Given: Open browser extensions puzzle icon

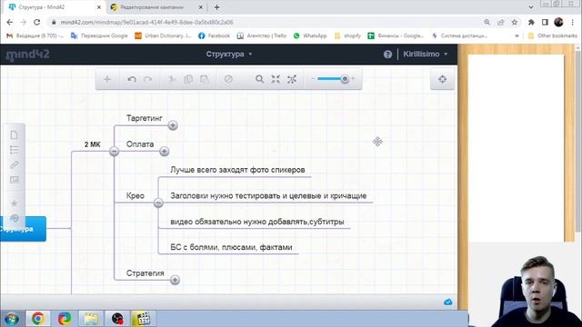Looking at the screenshot, I should tap(531, 22).
